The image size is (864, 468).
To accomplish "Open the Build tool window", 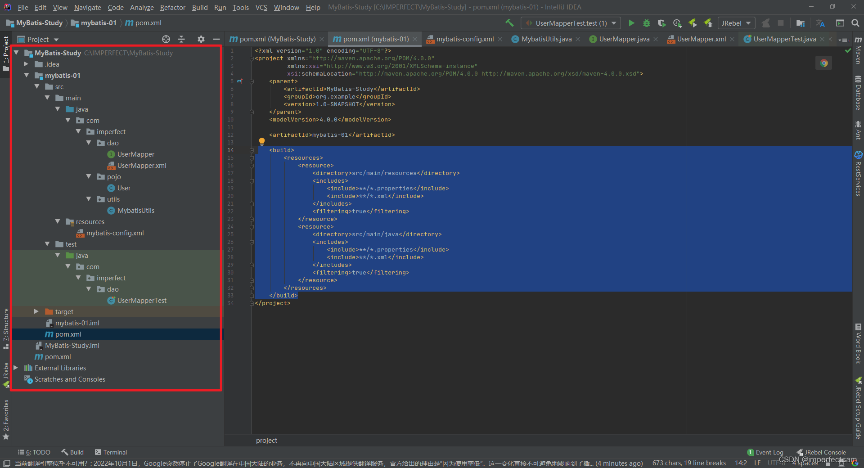I will [x=72, y=452].
